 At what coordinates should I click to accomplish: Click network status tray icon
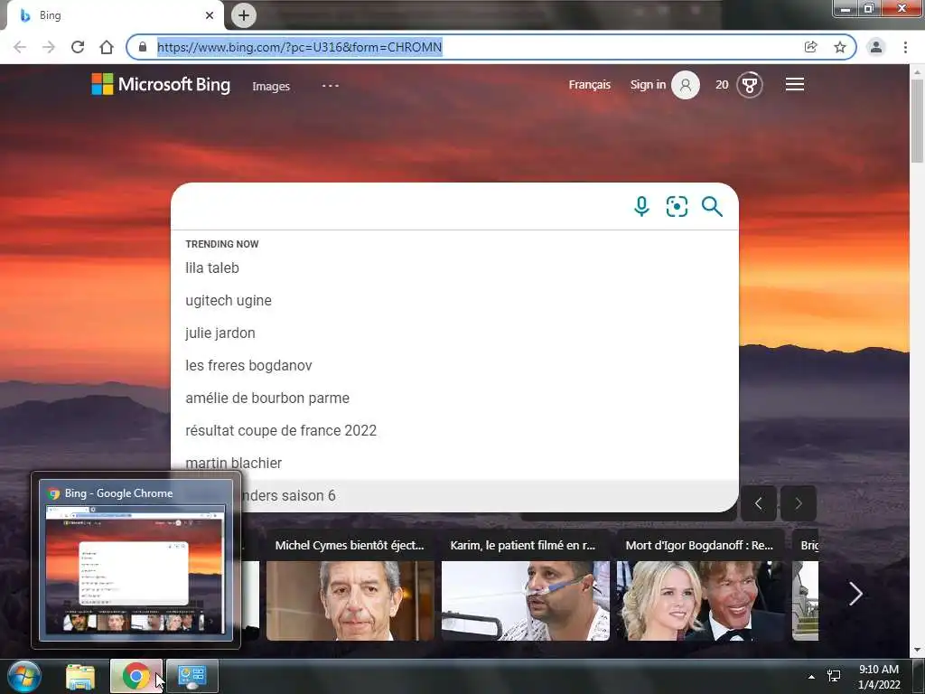(x=834, y=676)
